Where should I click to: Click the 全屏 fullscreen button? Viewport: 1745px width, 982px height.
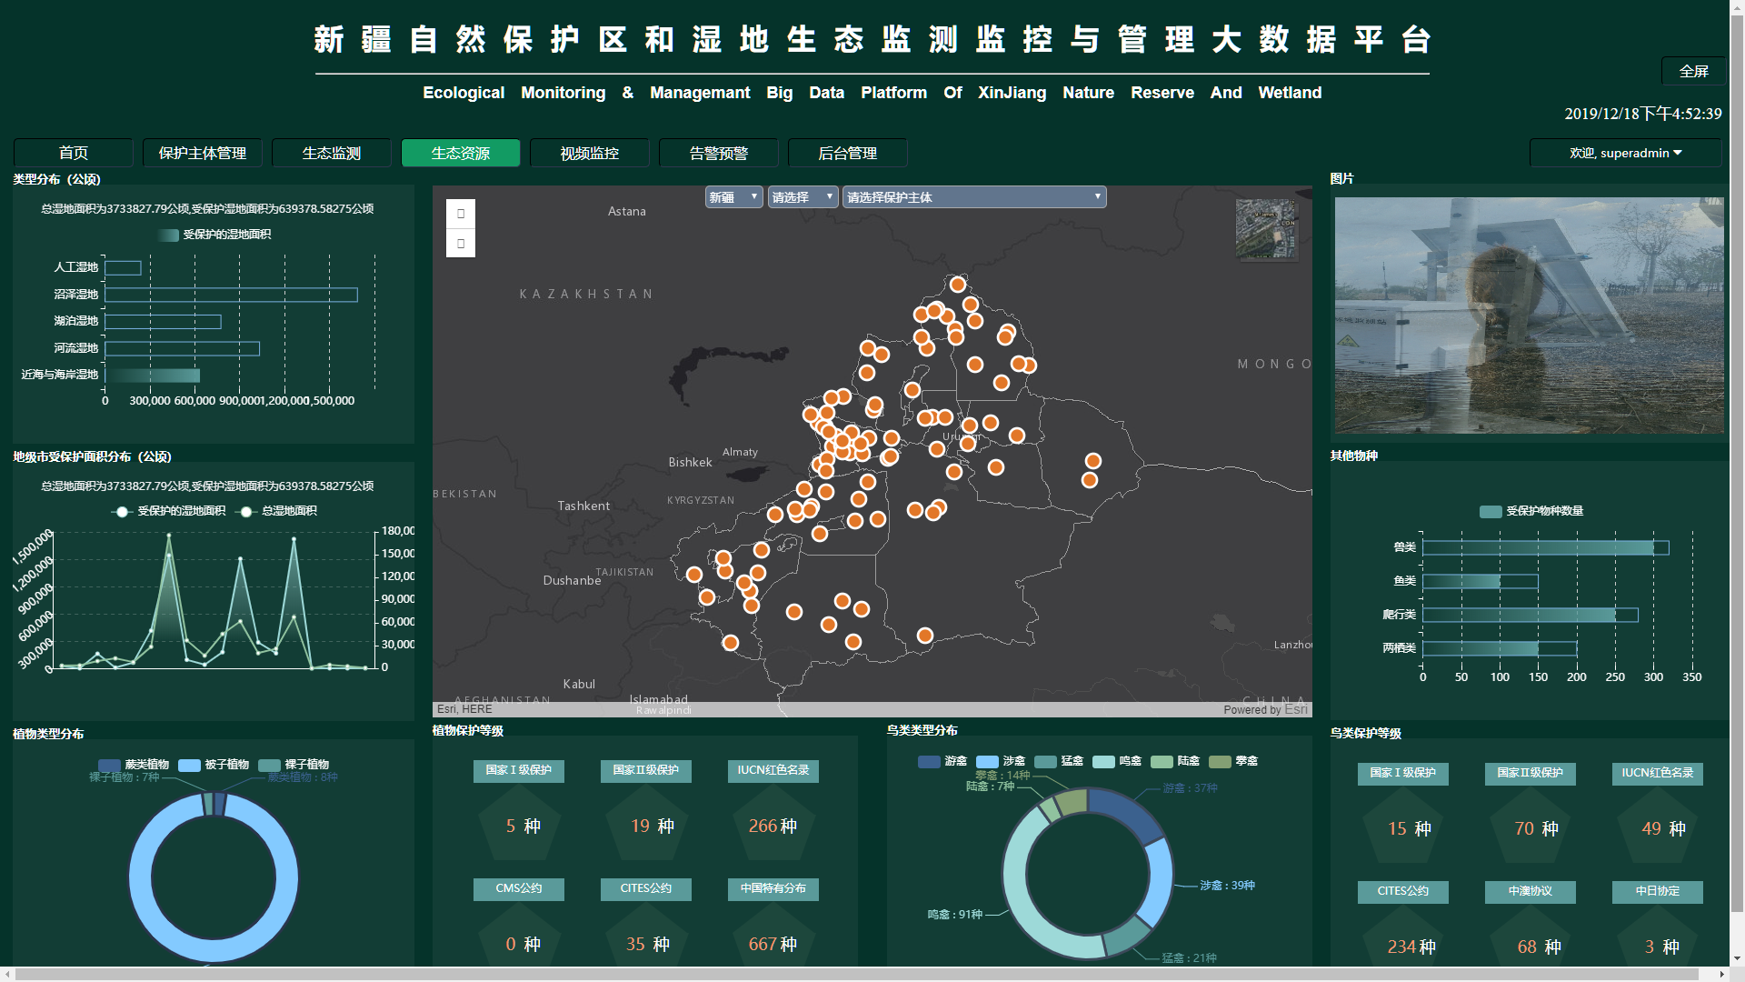point(1694,71)
